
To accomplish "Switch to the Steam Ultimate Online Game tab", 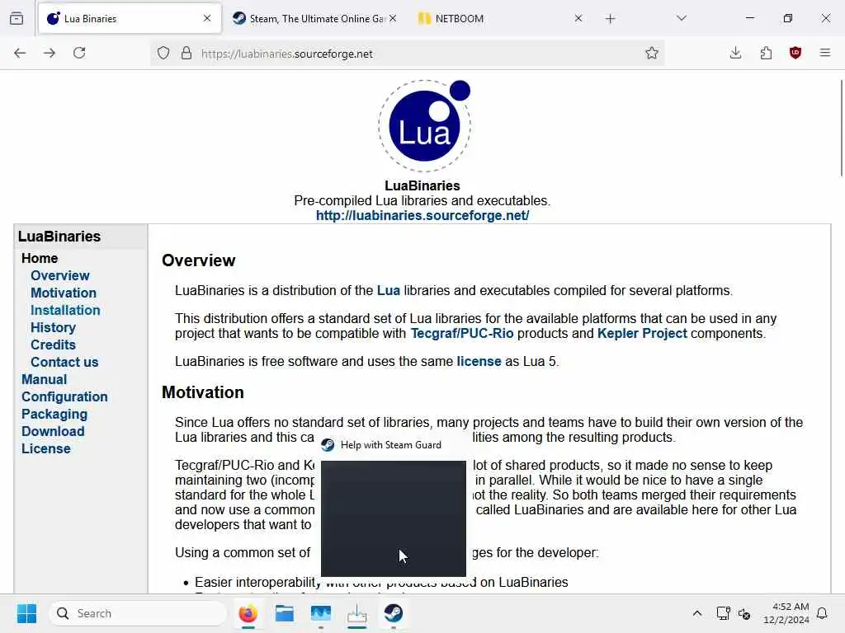I will pos(316,18).
